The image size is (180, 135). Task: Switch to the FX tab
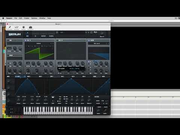[35, 36]
